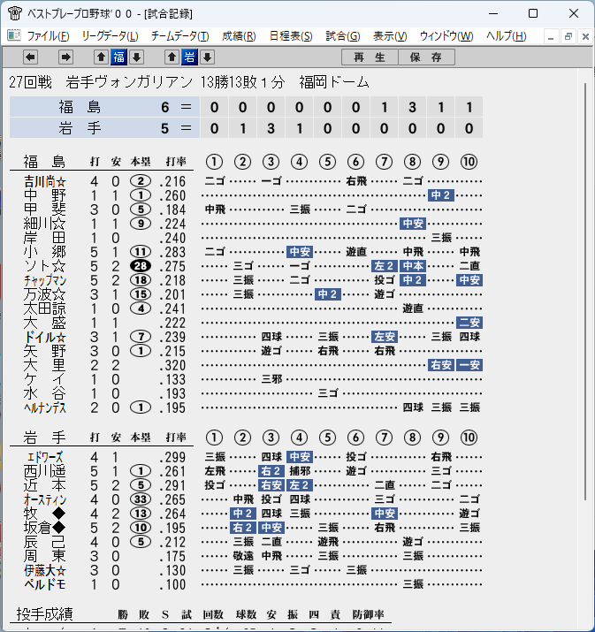
Task: Click down arrow beside the 福 team button
Action: point(137,57)
